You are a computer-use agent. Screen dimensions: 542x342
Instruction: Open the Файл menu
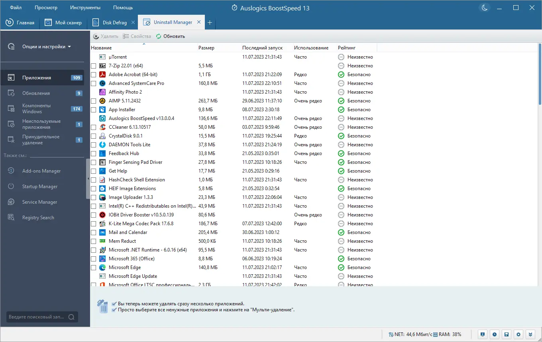[x=16, y=8]
